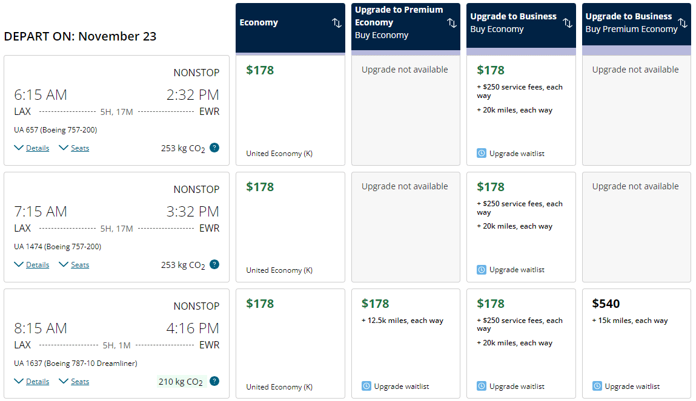Show CO2 info for UA 1637 Dreamliner

(214, 381)
